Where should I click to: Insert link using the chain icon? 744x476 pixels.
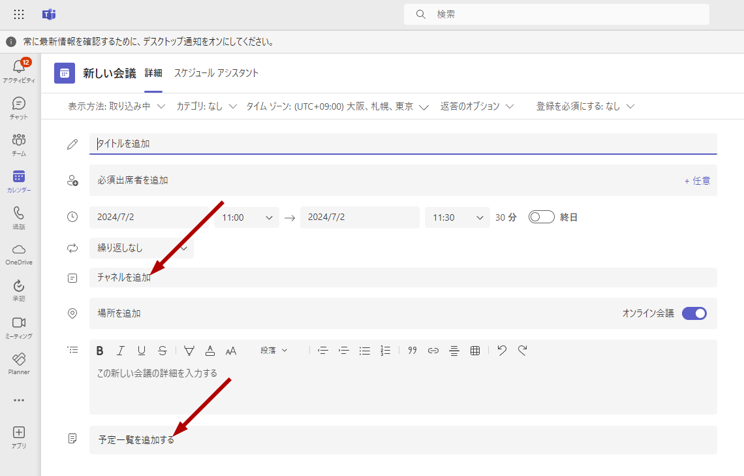coord(433,351)
